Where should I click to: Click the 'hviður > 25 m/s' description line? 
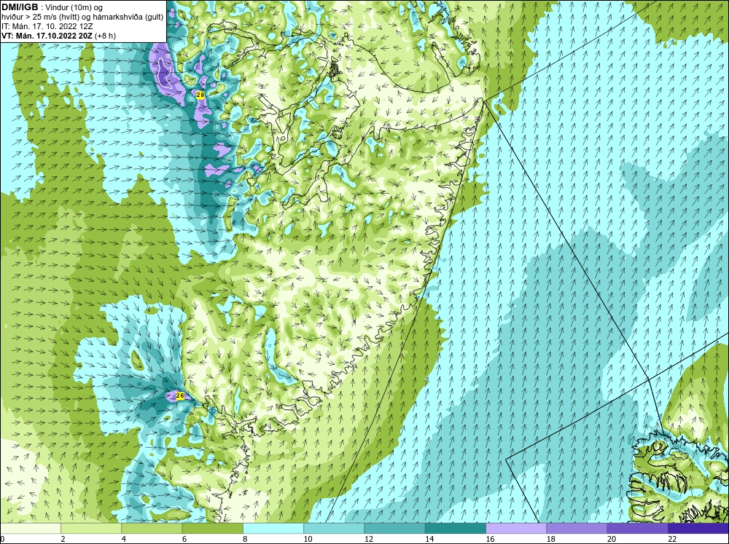[x=82, y=17]
